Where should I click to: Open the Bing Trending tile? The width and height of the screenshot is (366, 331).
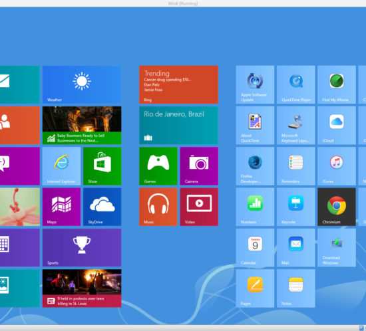point(179,84)
